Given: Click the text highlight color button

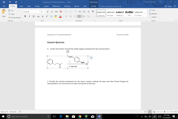Looking at the screenshot, I should point(56,16).
